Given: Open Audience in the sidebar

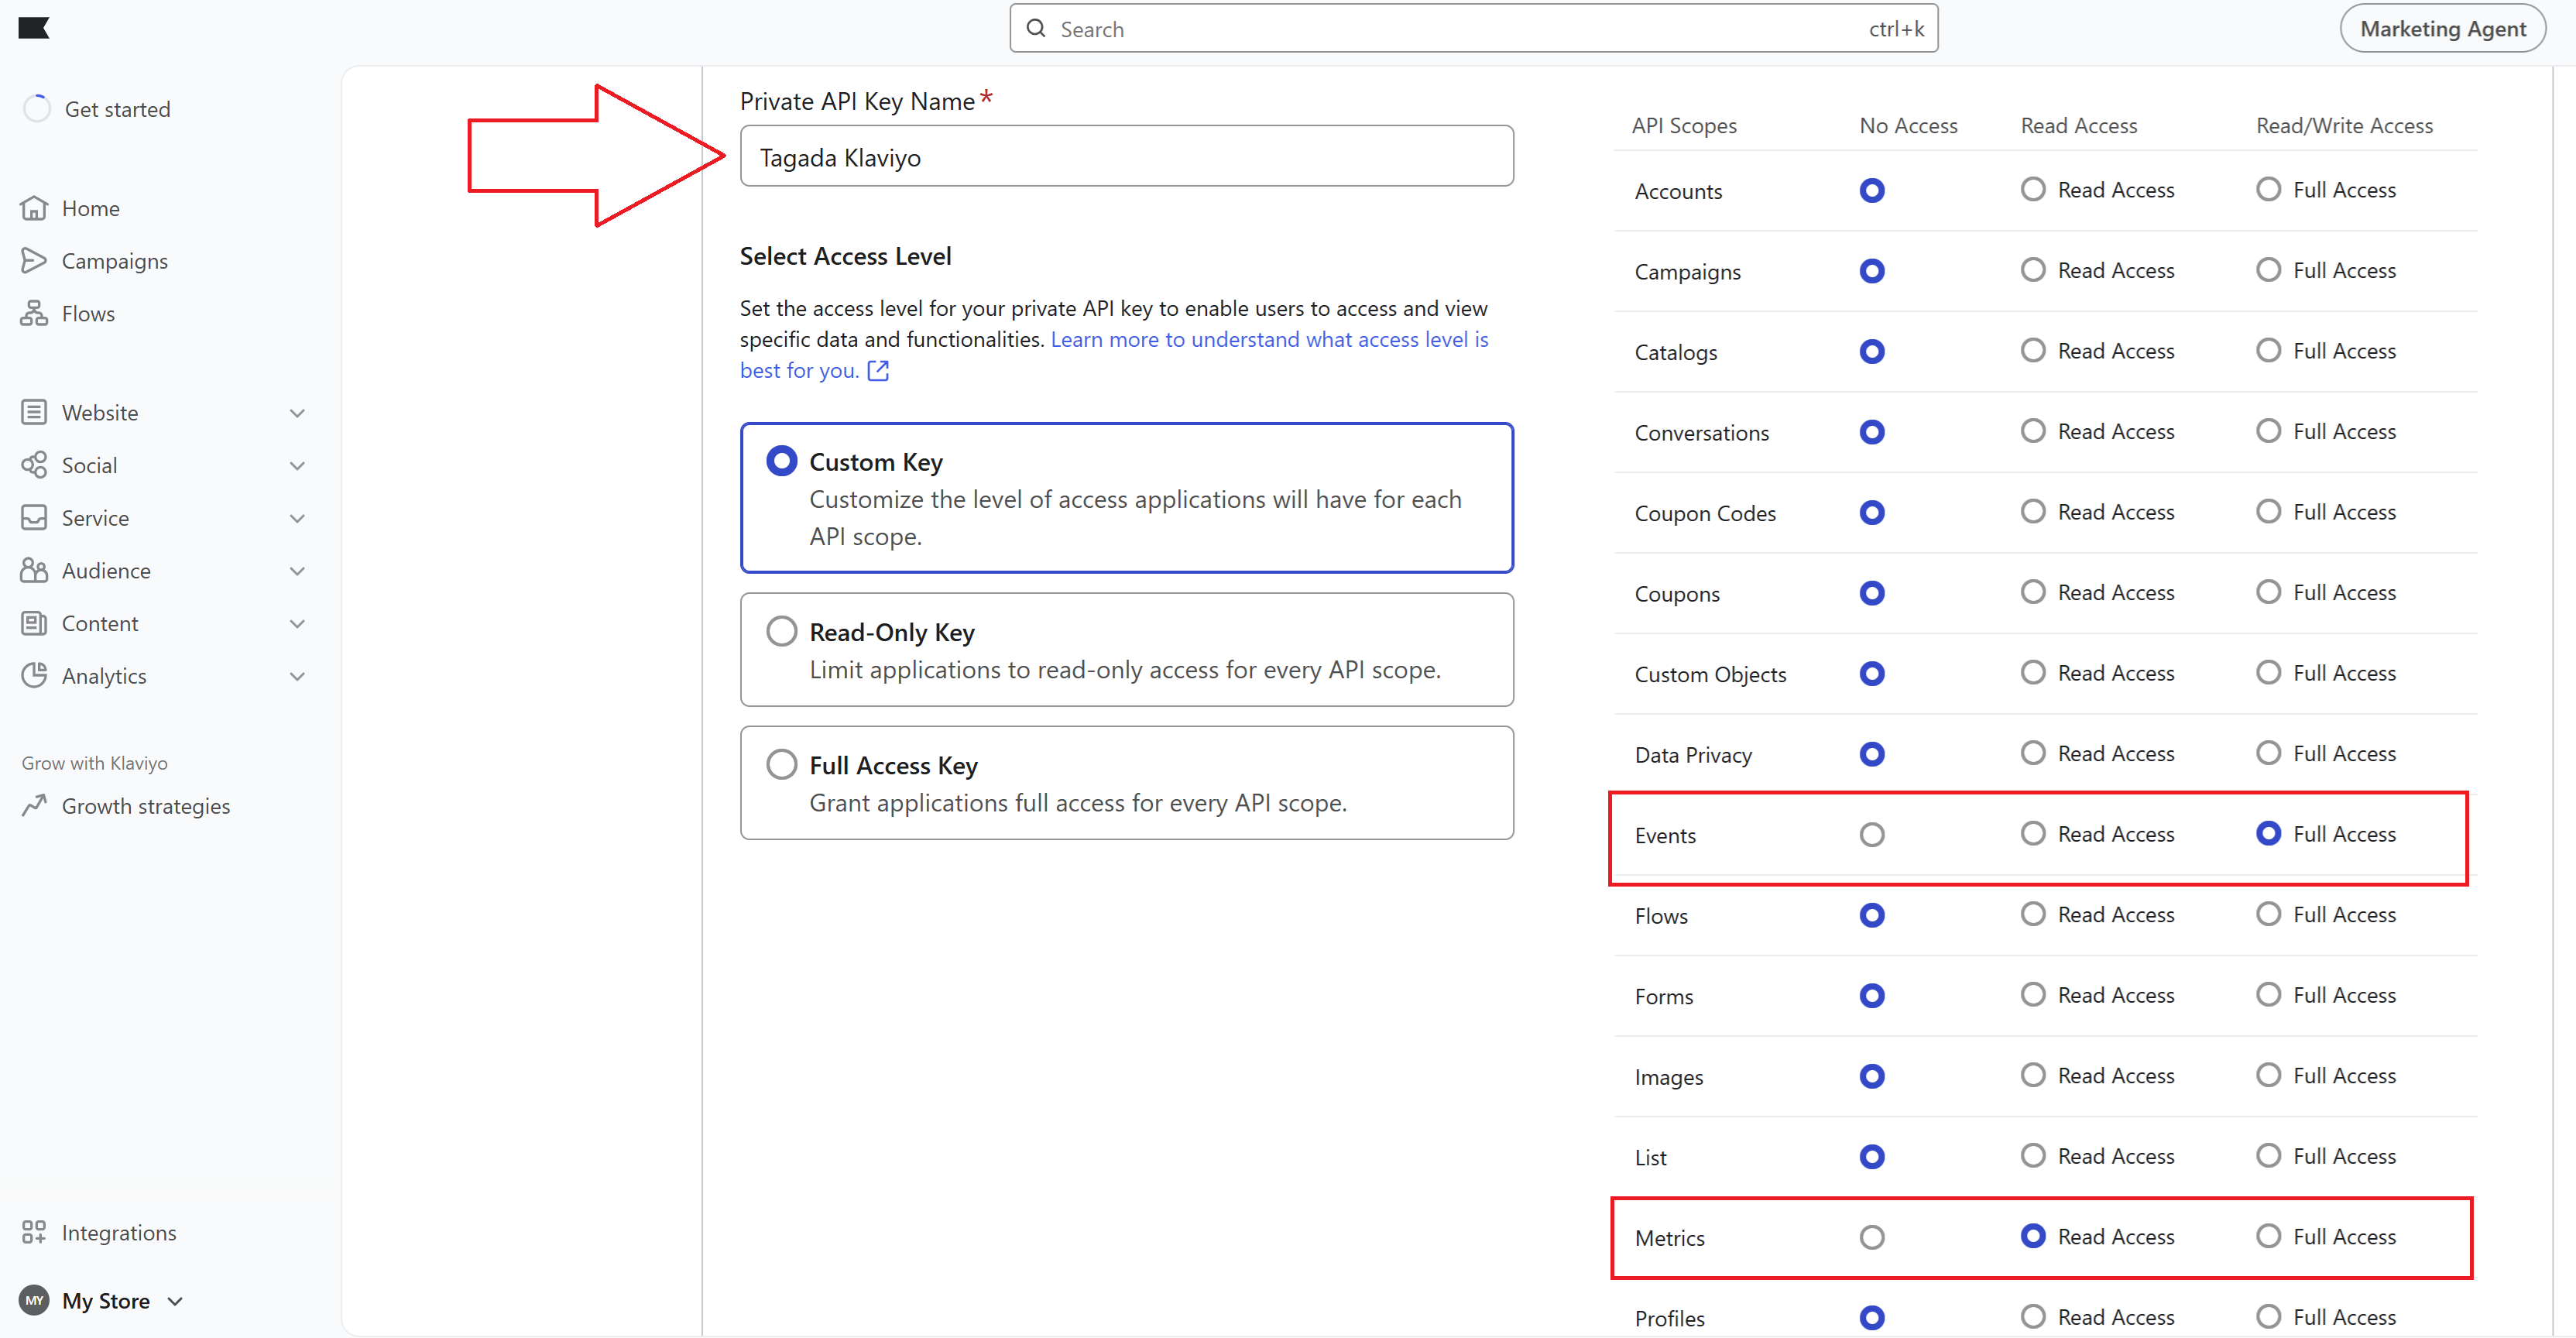Looking at the screenshot, I should point(106,571).
